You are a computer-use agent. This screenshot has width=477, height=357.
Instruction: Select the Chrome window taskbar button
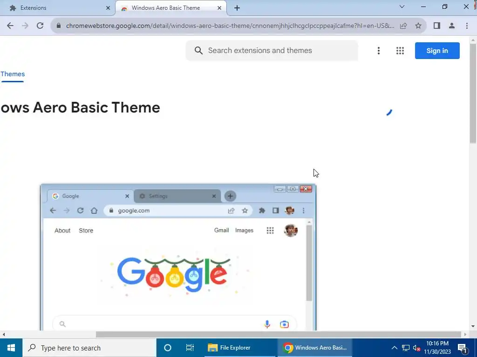(314, 348)
